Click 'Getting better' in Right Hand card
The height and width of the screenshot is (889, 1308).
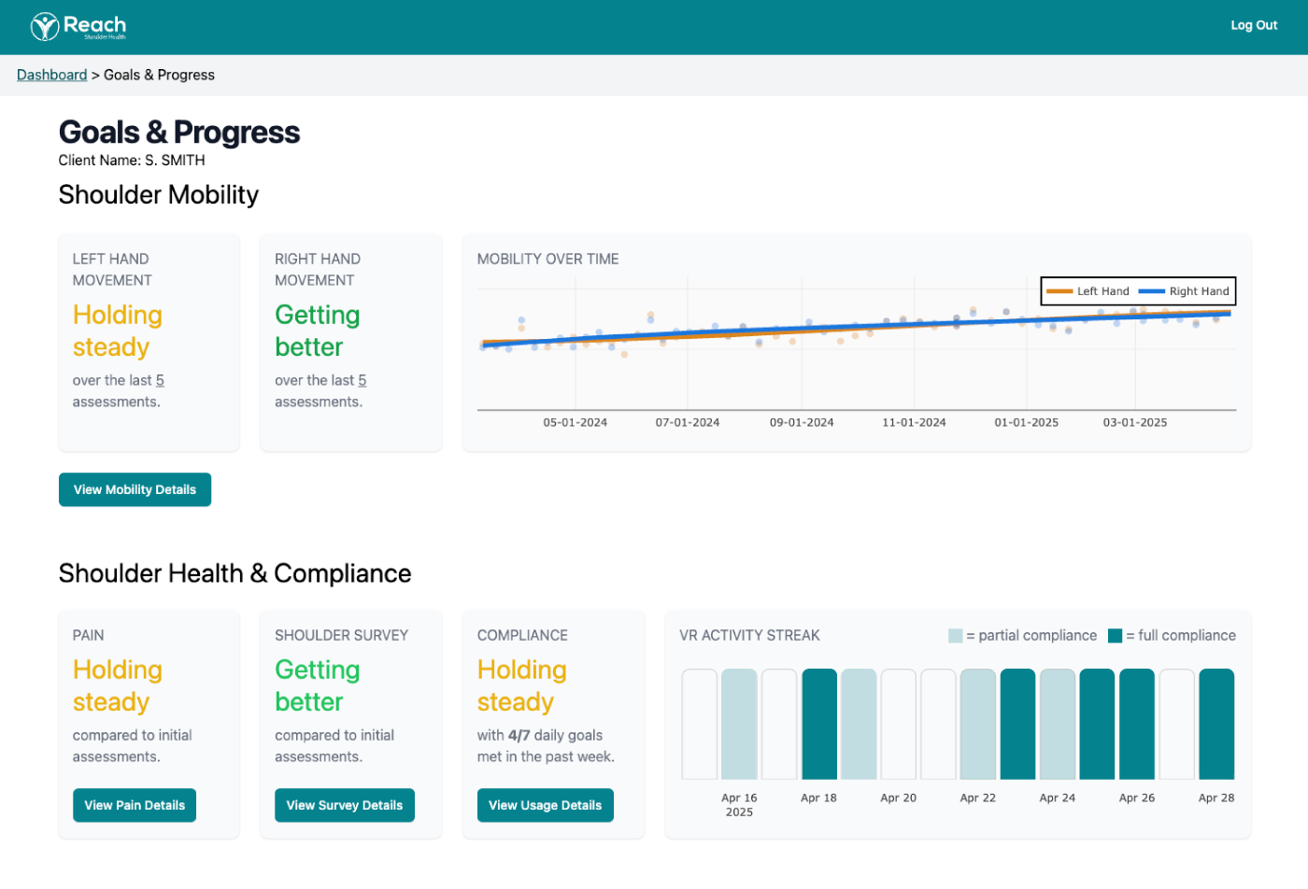318,331
